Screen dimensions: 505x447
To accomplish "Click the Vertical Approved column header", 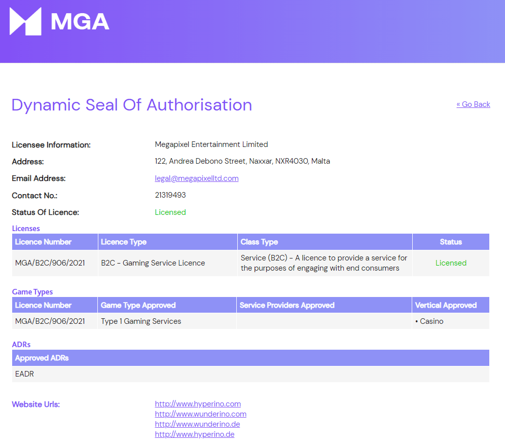I will click(x=451, y=305).
